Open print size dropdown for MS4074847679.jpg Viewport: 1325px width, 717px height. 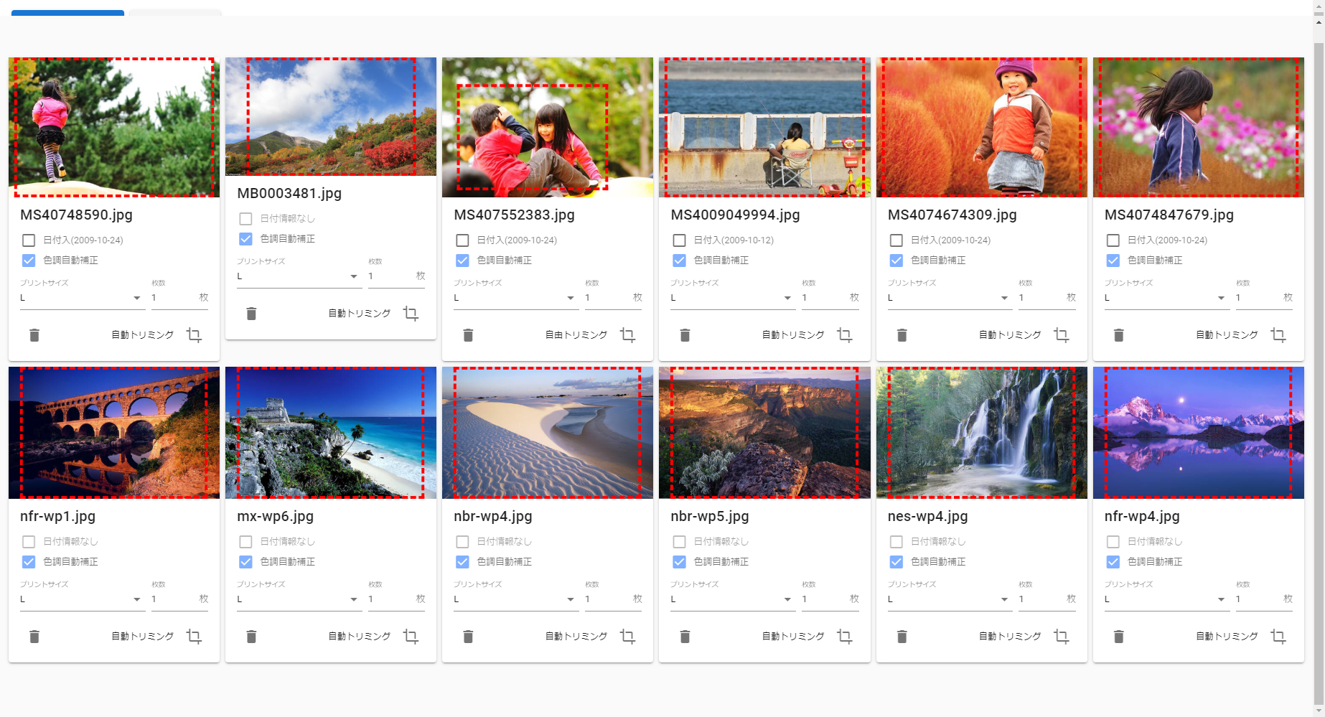pyautogui.click(x=1165, y=299)
